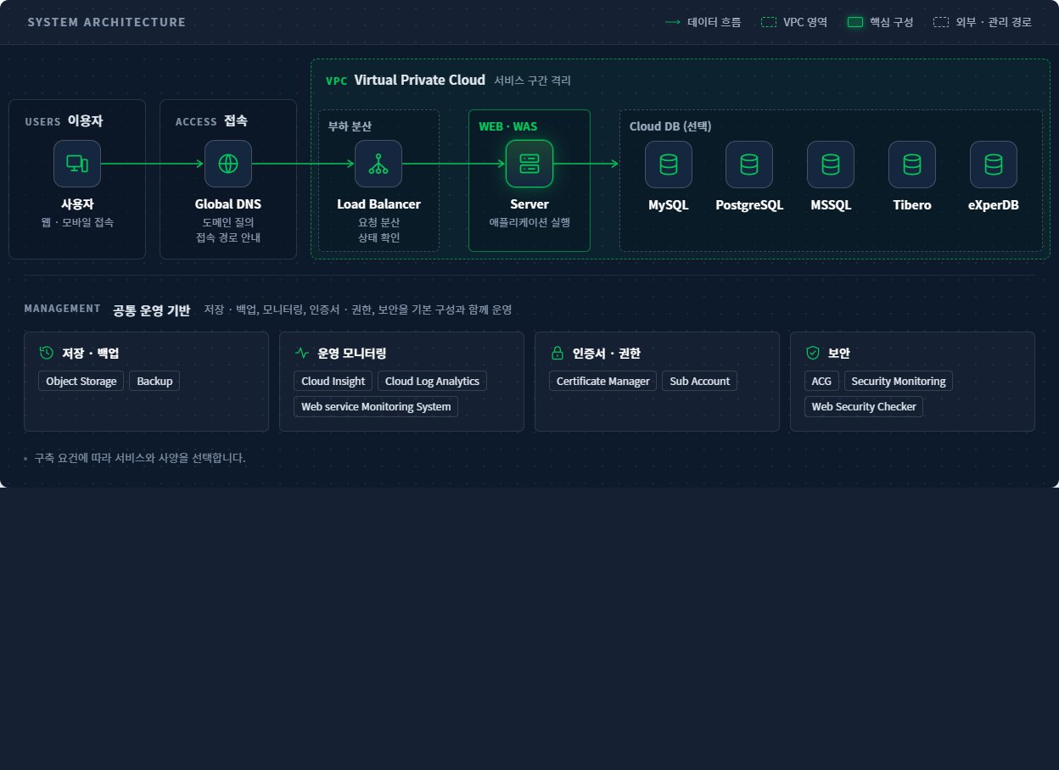Click the Cloud Insight tag
This screenshot has width=1059, height=770.
pos(333,382)
